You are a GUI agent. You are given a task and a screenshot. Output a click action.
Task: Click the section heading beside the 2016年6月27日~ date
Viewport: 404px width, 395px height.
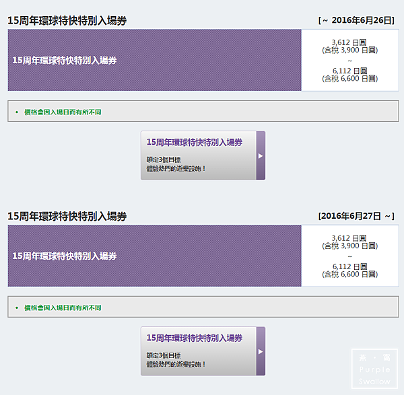(x=67, y=217)
